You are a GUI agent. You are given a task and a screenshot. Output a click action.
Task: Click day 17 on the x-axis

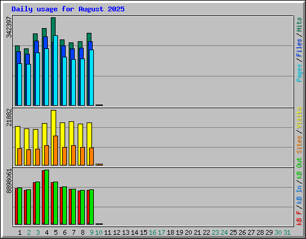click(161, 232)
